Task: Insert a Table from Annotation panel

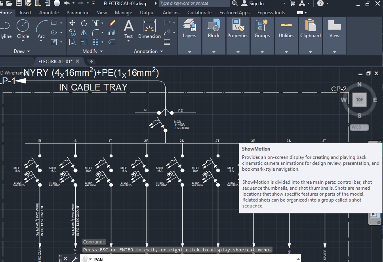Action: [x=167, y=42]
